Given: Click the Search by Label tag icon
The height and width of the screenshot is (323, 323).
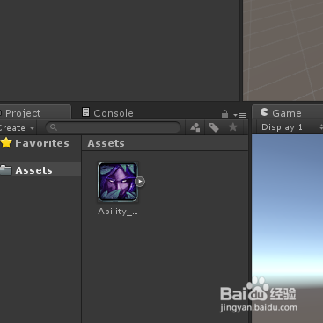Looking at the screenshot, I should pyautogui.click(x=214, y=127).
